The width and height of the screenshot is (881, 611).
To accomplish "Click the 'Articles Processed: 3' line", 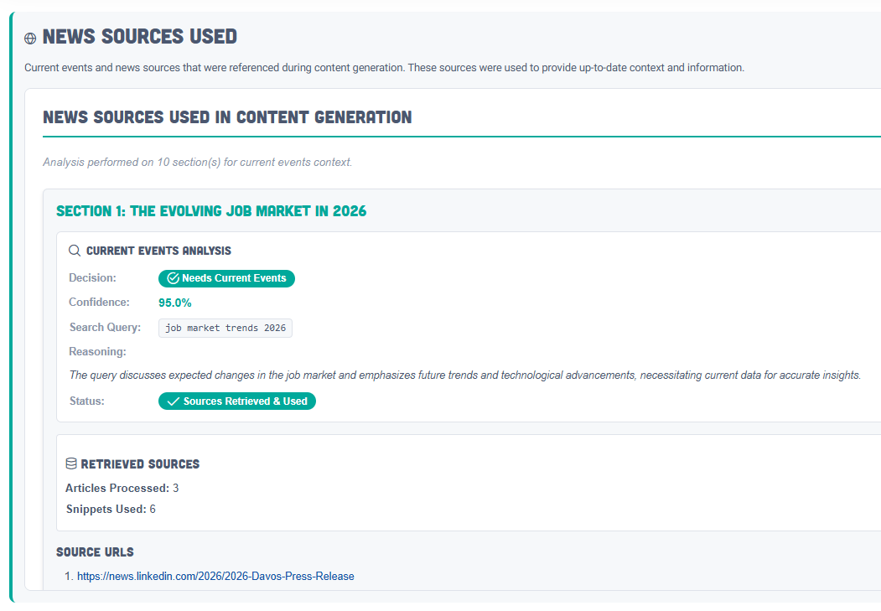I will tap(122, 488).
